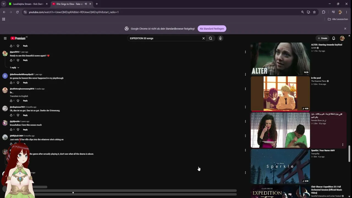The image size is (352, 198).
Task: Click the video progress bar scrubber
Action: pos(73,193)
